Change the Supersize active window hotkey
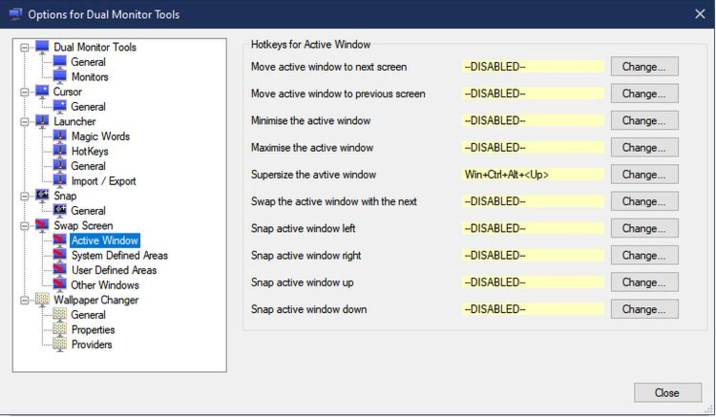 point(644,174)
